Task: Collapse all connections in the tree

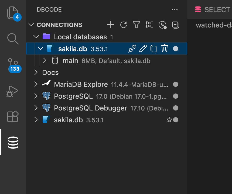Action: 176,25
